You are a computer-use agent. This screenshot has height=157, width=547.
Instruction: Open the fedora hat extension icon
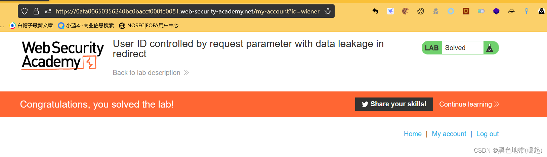pyautogui.click(x=511, y=11)
